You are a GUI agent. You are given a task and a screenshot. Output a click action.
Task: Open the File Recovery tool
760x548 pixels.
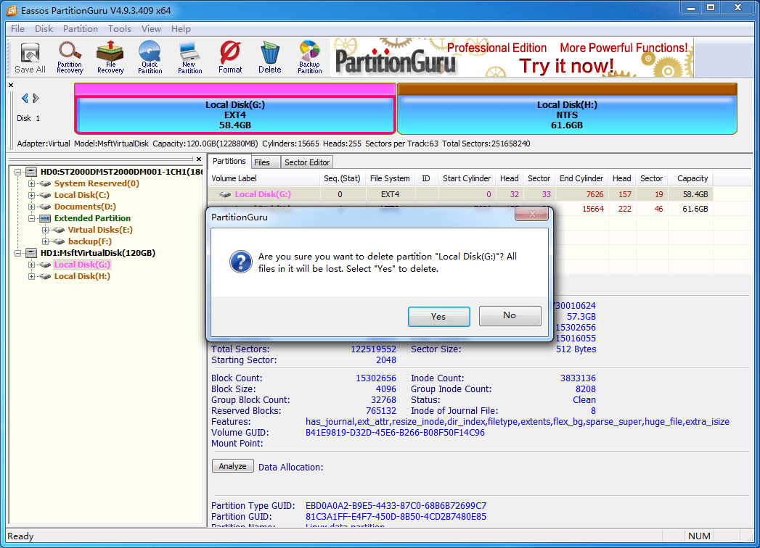[x=110, y=57]
